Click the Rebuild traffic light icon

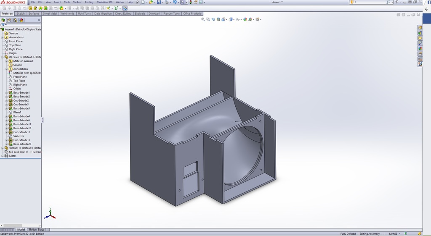[x=190, y=2]
